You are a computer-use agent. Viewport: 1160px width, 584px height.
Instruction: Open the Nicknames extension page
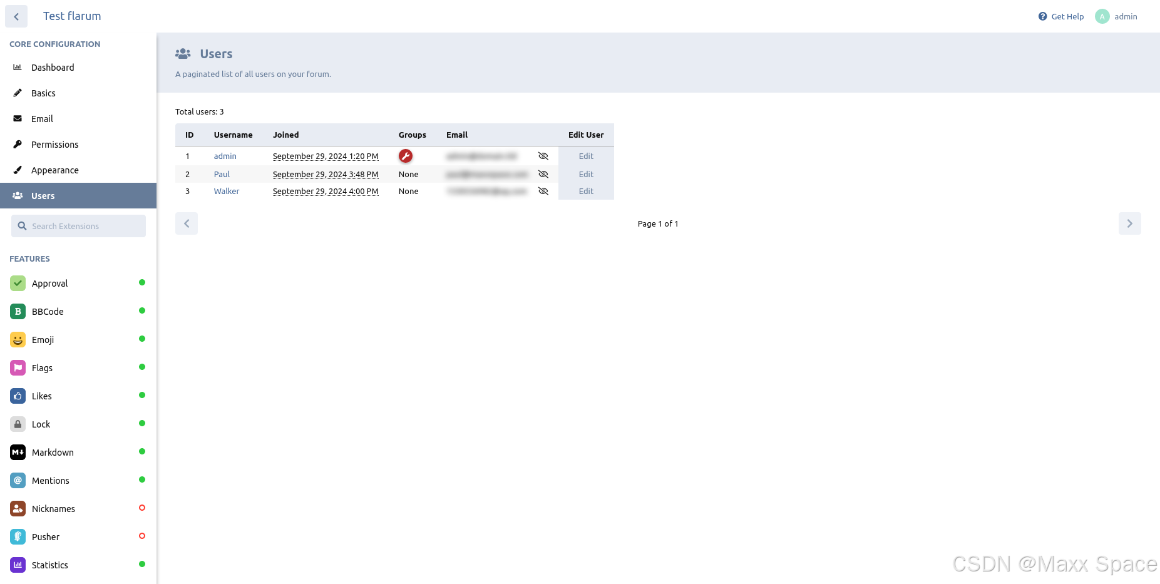point(78,509)
